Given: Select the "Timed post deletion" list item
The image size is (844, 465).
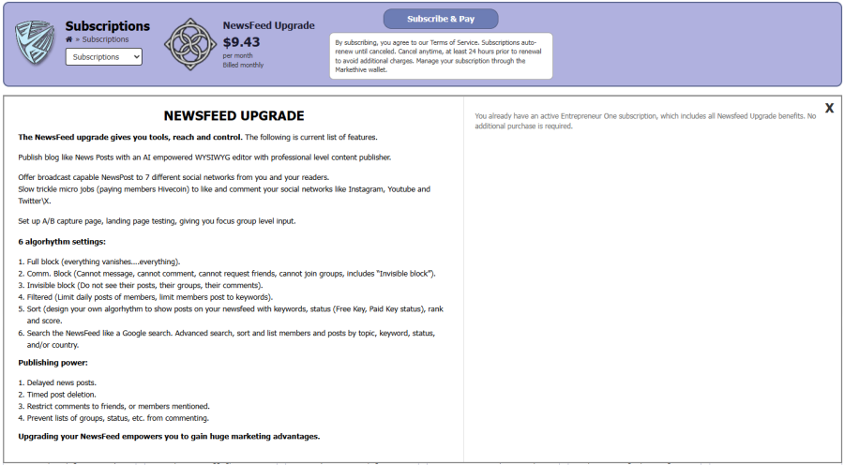Looking at the screenshot, I should [x=62, y=394].
